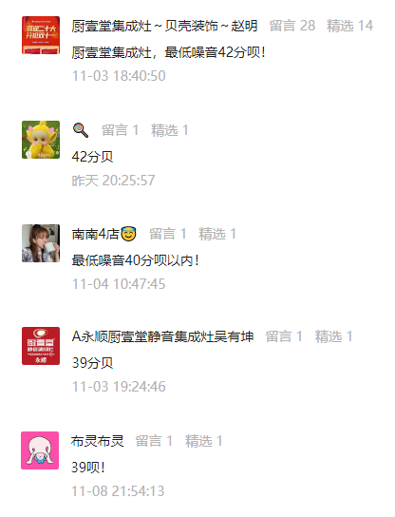This screenshot has height=517, width=395.
Task: Click the lollipop emoji username
Action: point(81,130)
